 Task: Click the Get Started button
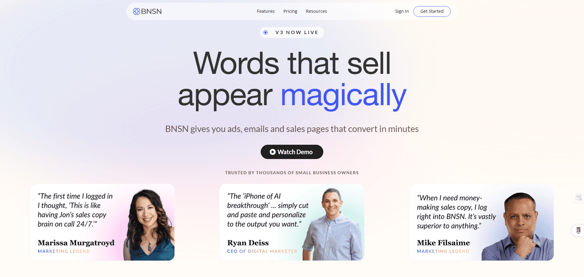pyautogui.click(x=432, y=11)
